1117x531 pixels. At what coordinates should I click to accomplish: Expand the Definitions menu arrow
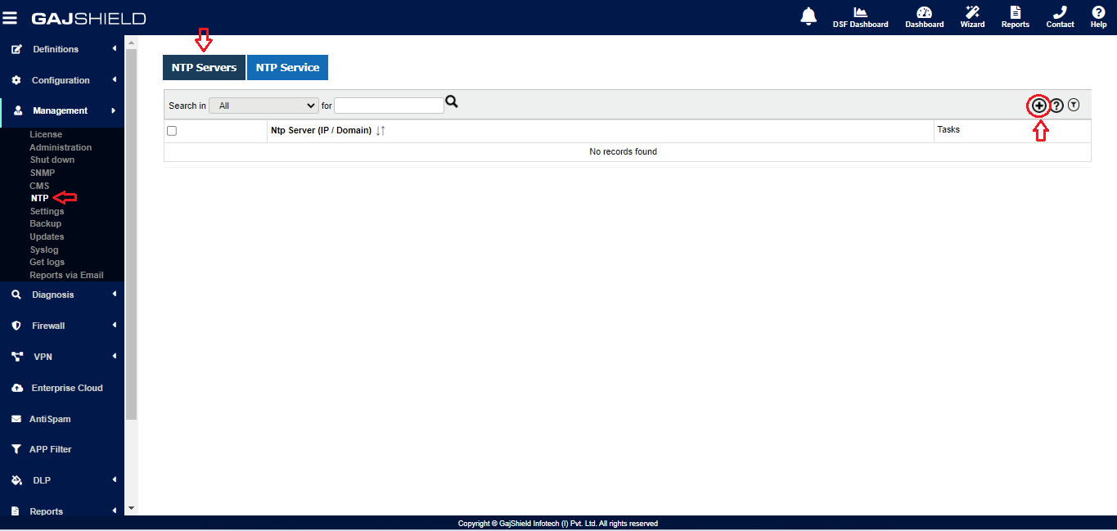point(115,49)
